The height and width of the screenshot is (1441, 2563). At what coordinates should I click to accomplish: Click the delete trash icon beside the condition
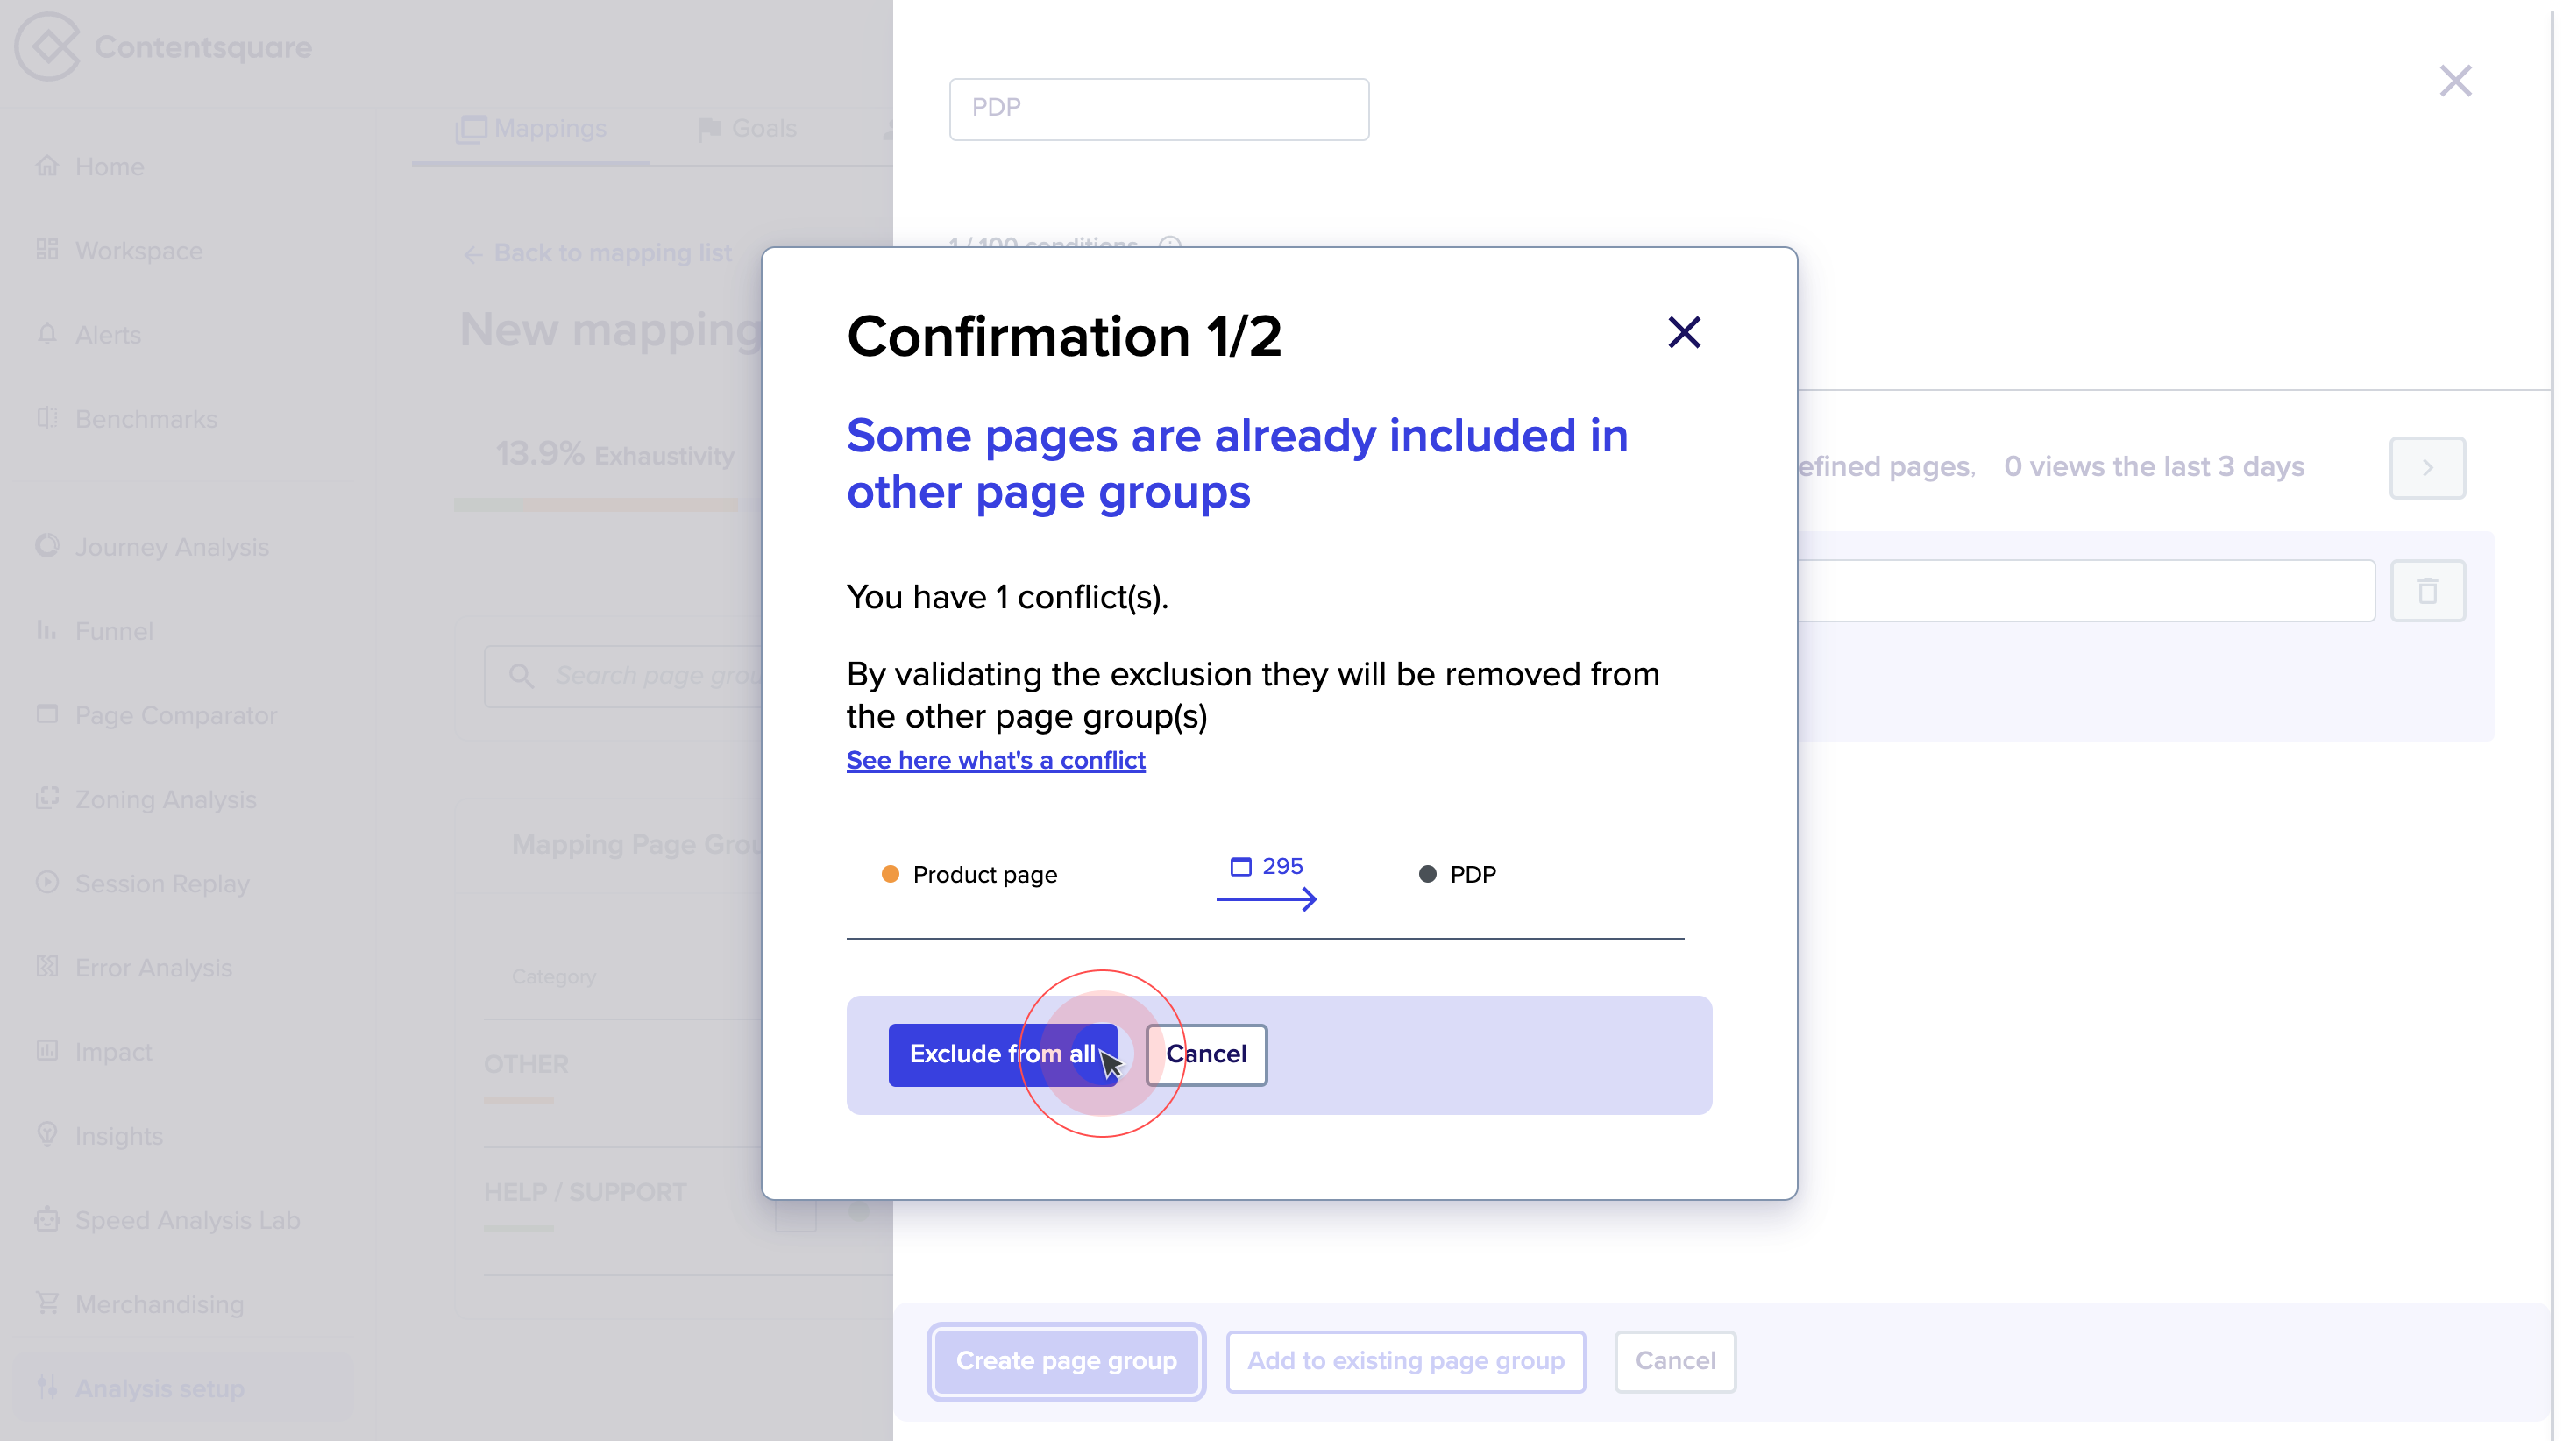pyautogui.click(x=2428, y=590)
